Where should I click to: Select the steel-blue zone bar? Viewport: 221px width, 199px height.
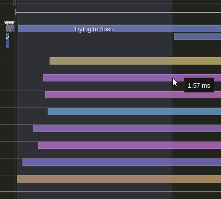134,111
